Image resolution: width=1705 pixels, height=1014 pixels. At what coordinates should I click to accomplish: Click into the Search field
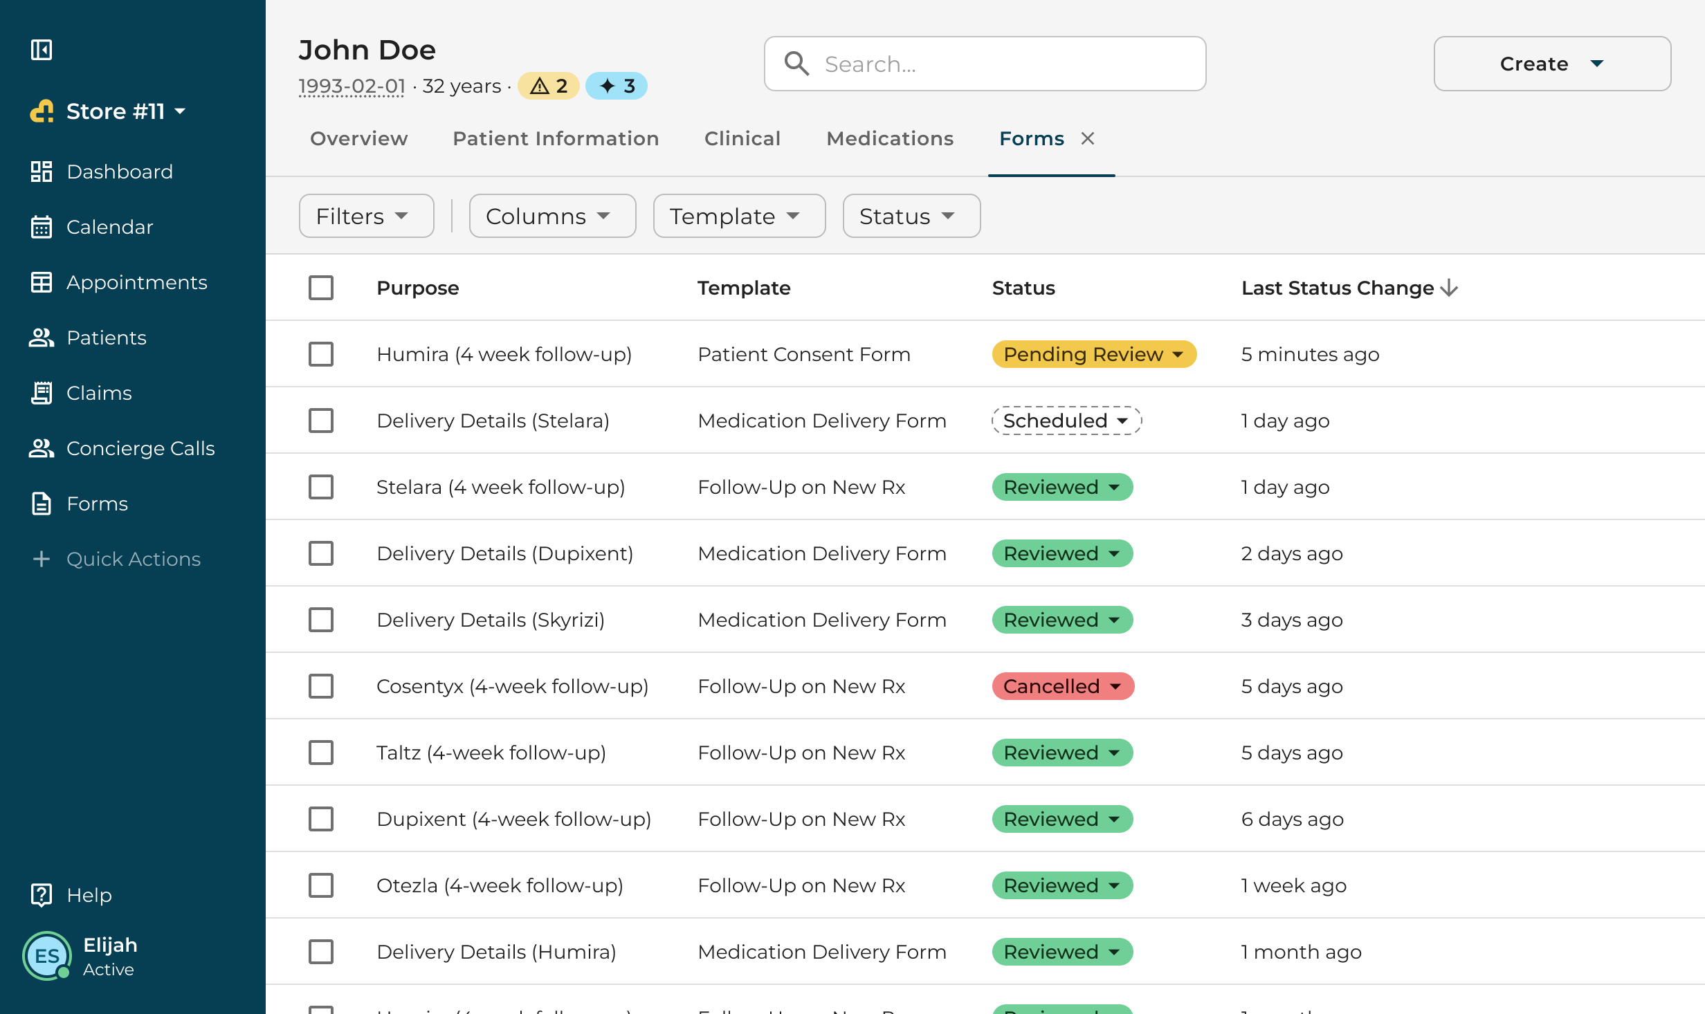[x=985, y=64]
